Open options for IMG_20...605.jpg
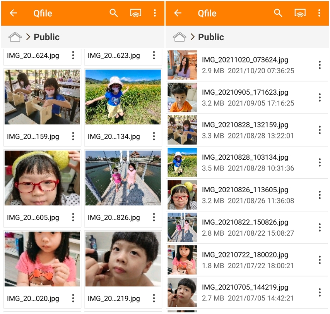 pos(73,217)
